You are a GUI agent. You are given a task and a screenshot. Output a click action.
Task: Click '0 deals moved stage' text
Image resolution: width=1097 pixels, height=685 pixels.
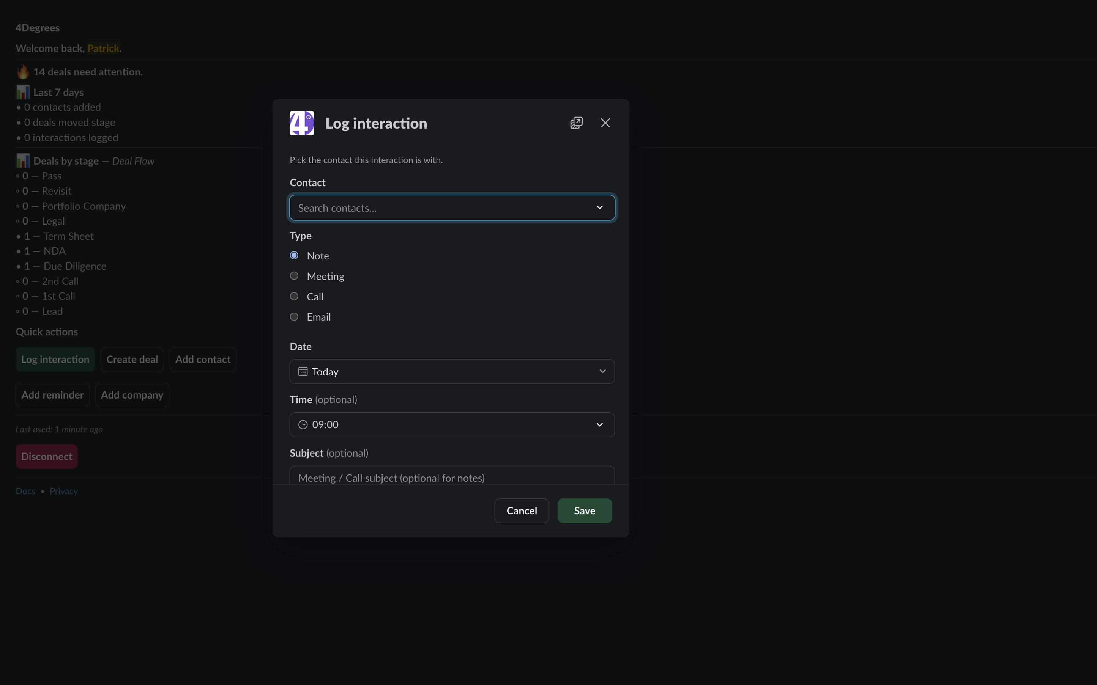point(69,122)
